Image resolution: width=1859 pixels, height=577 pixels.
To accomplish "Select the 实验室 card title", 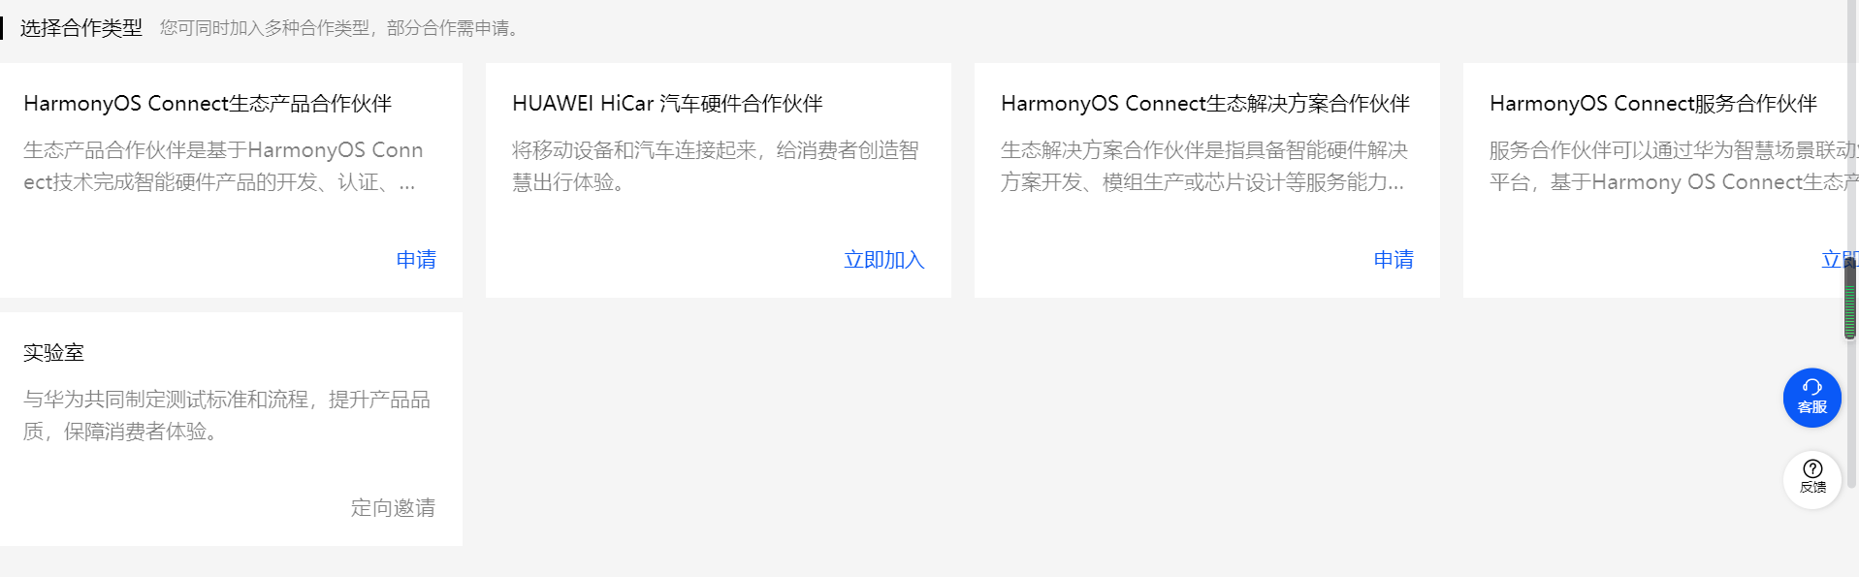I will pyautogui.click(x=53, y=353).
